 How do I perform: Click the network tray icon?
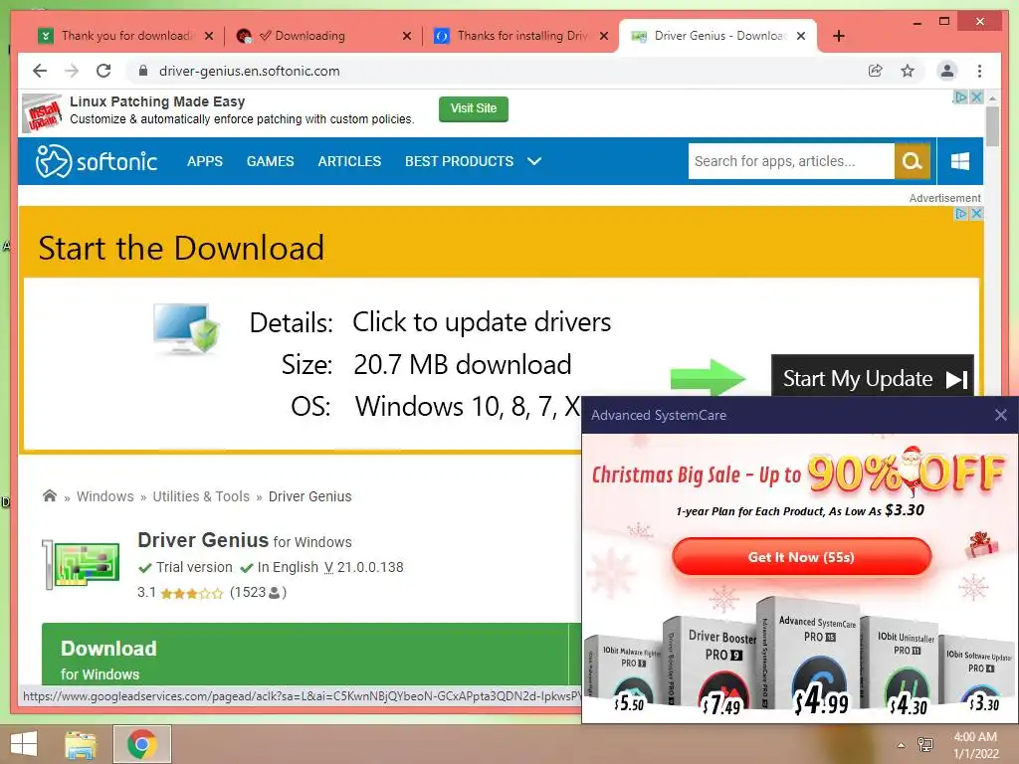point(924,744)
